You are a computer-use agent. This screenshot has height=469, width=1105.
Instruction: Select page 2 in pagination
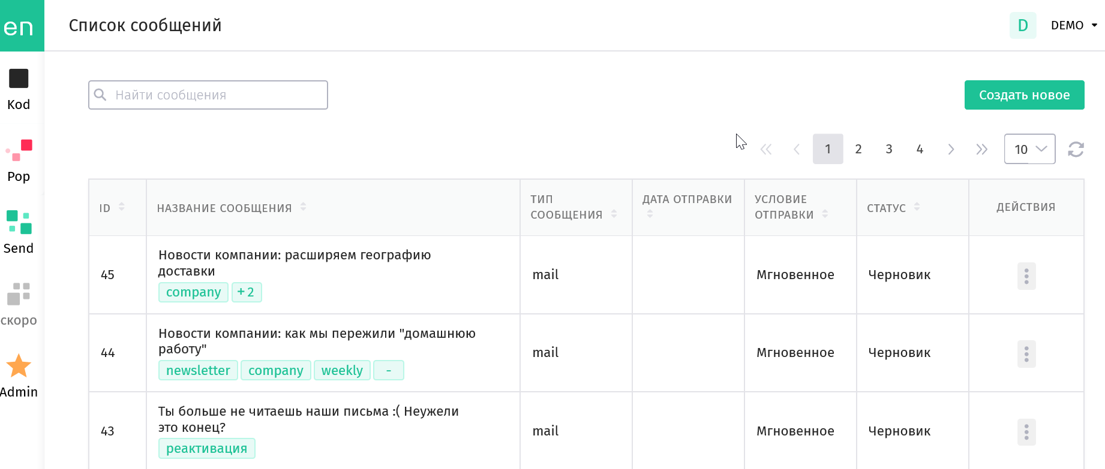858,149
